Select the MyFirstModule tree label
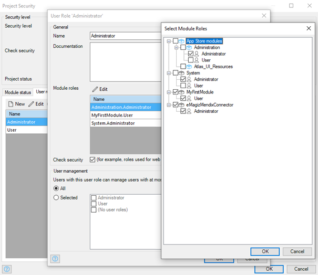 200,92
